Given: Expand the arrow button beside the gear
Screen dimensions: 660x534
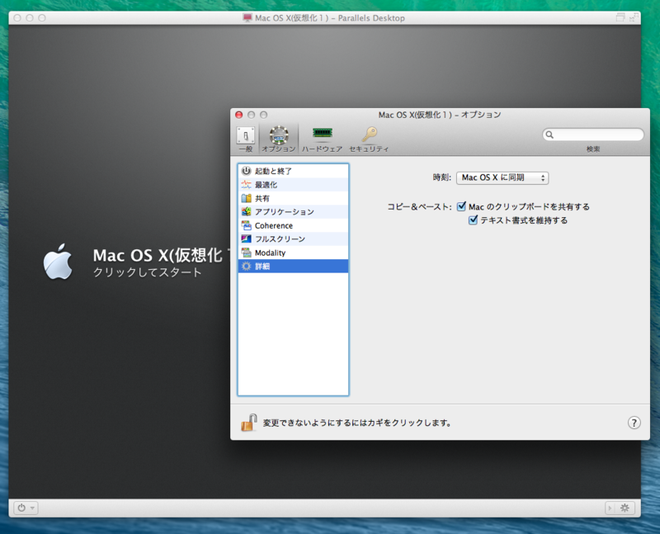Looking at the screenshot, I should [610, 508].
